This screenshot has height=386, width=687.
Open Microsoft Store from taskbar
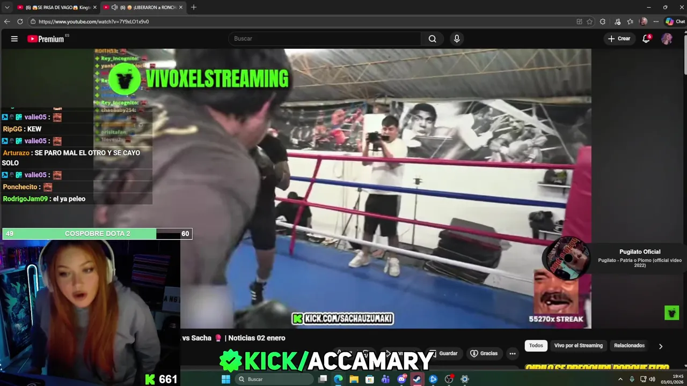tap(370, 379)
